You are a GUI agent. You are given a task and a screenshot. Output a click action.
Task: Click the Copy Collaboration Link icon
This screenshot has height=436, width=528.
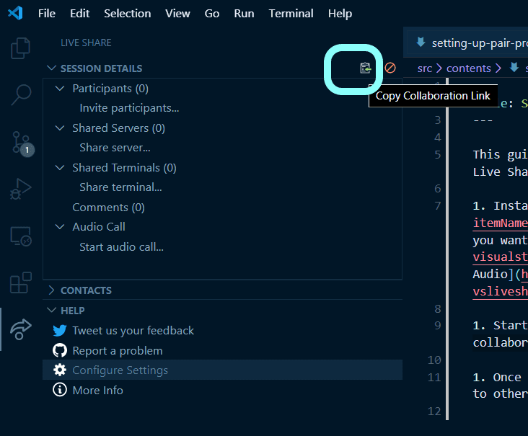tap(366, 68)
